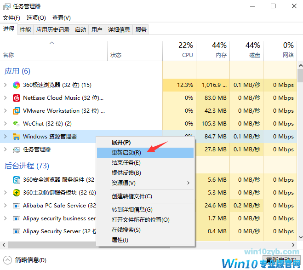This screenshot has height=270, width=303.
Task: Click the vertical scrollbar down arrow
Action: tap(301, 237)
